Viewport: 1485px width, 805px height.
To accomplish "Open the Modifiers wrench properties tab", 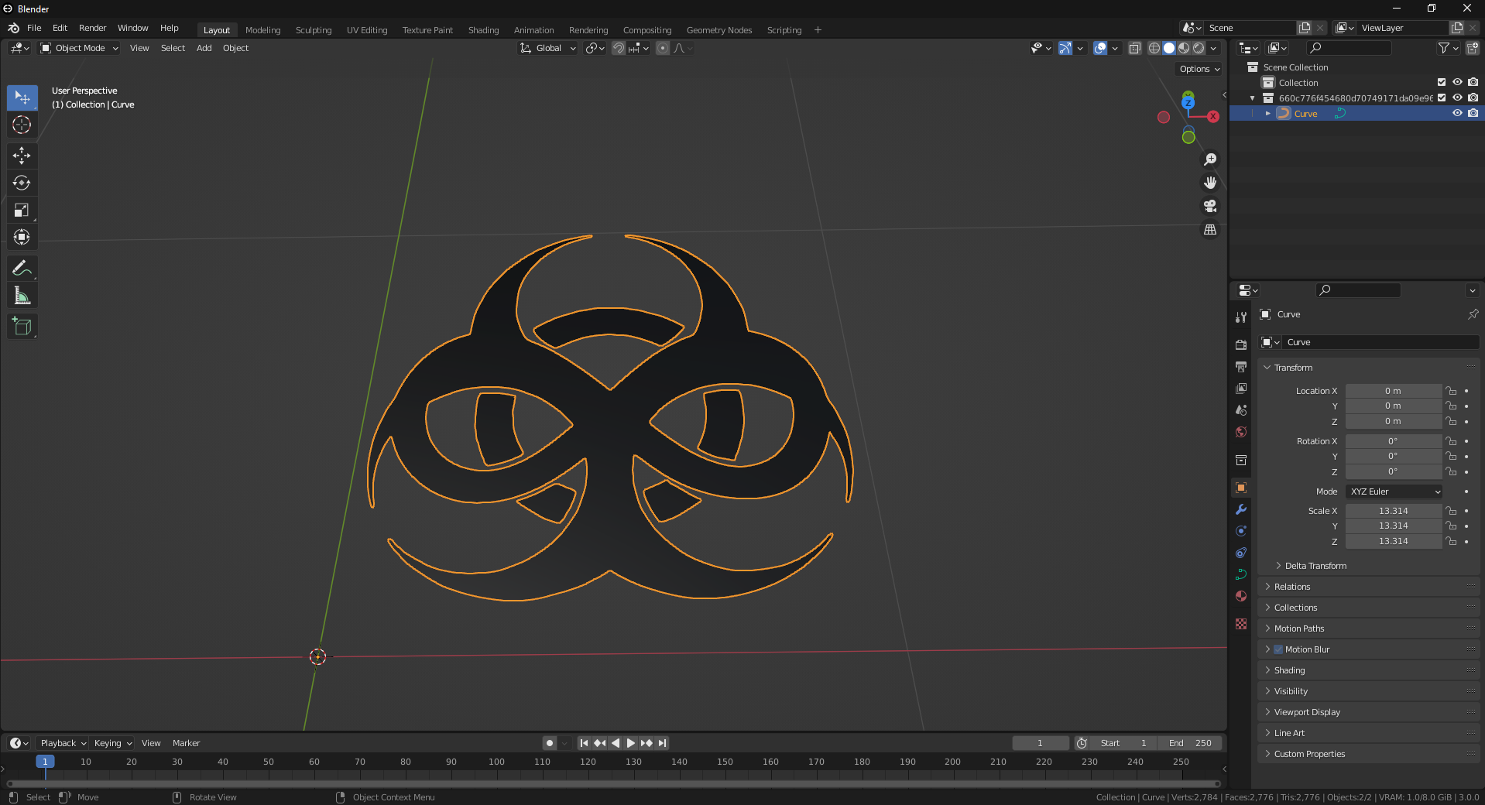I will point(1241,509).
